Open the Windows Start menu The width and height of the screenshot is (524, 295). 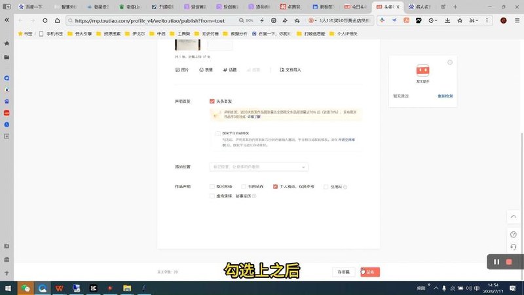coord(8,288)
